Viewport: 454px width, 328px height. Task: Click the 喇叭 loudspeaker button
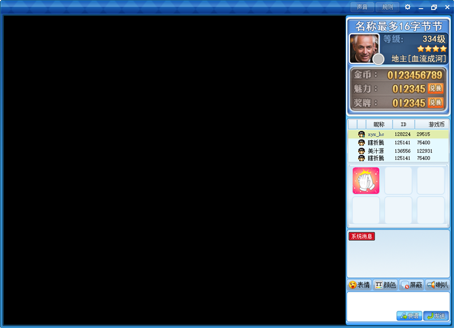pos(438,285)
